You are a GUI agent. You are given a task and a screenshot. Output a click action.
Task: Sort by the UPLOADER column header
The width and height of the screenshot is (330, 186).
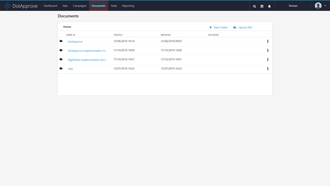(x=213, y=35)
